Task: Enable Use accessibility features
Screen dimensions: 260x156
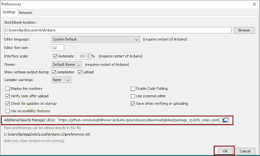Action: (x=7, y=111)
